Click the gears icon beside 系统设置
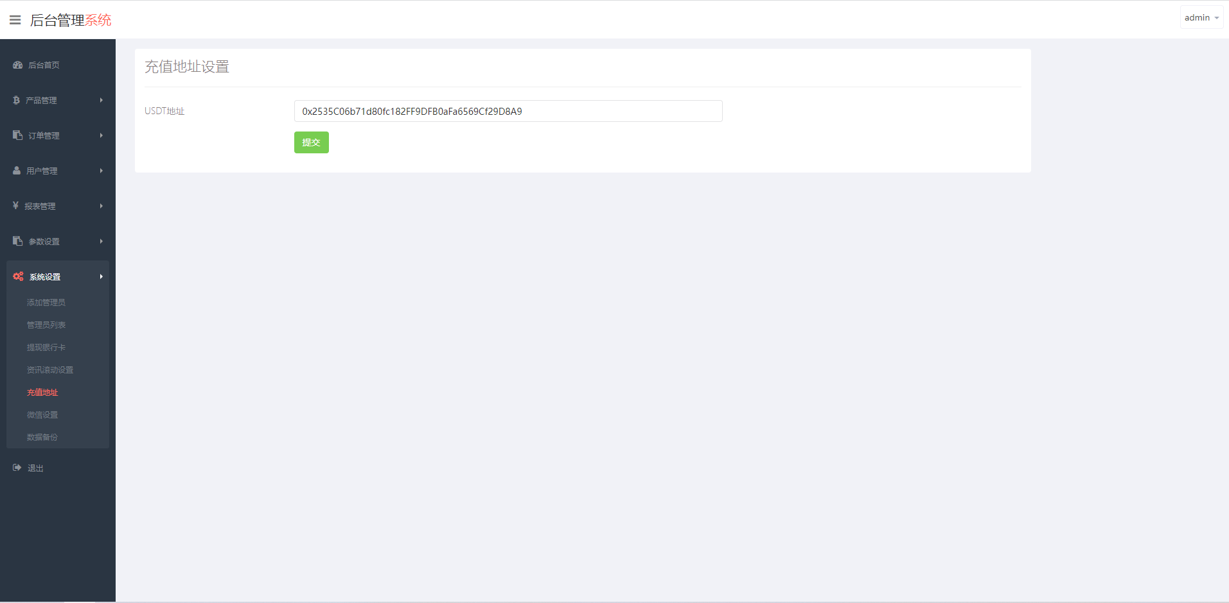 coord(18,276)
